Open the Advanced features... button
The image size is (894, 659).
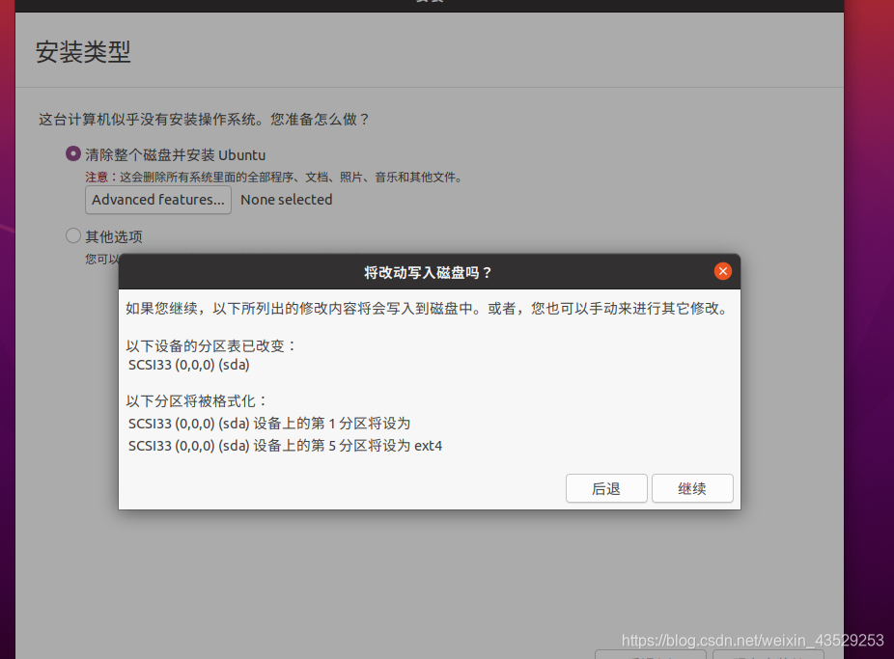point(158,200)
